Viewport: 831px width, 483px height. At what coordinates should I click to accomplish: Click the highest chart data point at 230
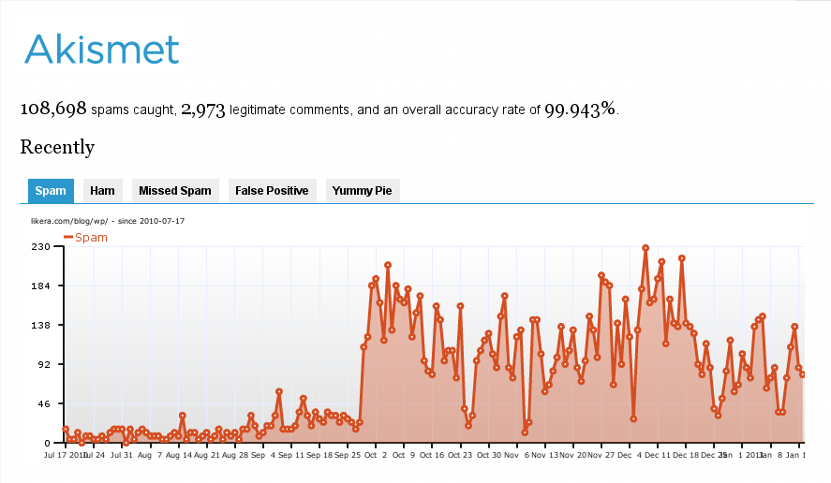pyautogui.click(x=646, y=248)
